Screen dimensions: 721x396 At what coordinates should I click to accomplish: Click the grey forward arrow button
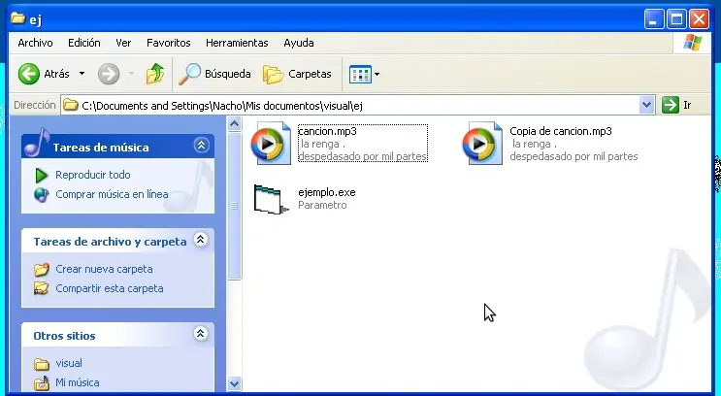(109, 74)
